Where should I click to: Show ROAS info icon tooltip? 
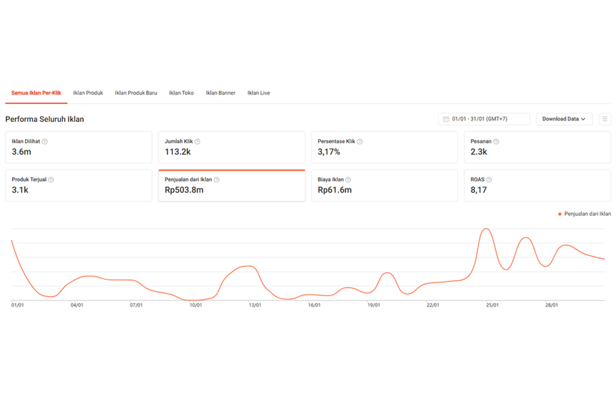click(x=489, y=180)
